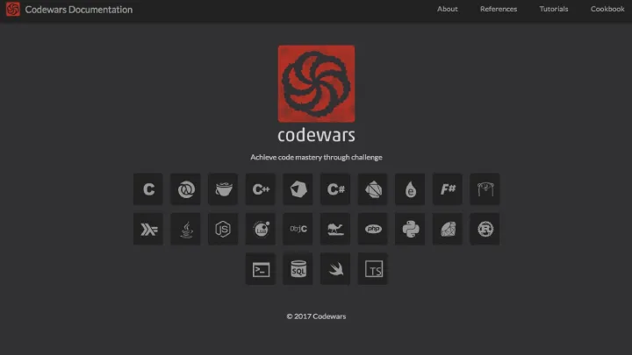
Task: Open the Swift bird icon
Action: click(335, 269)
